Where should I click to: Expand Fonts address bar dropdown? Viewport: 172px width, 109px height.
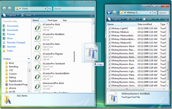coord(45,9)
